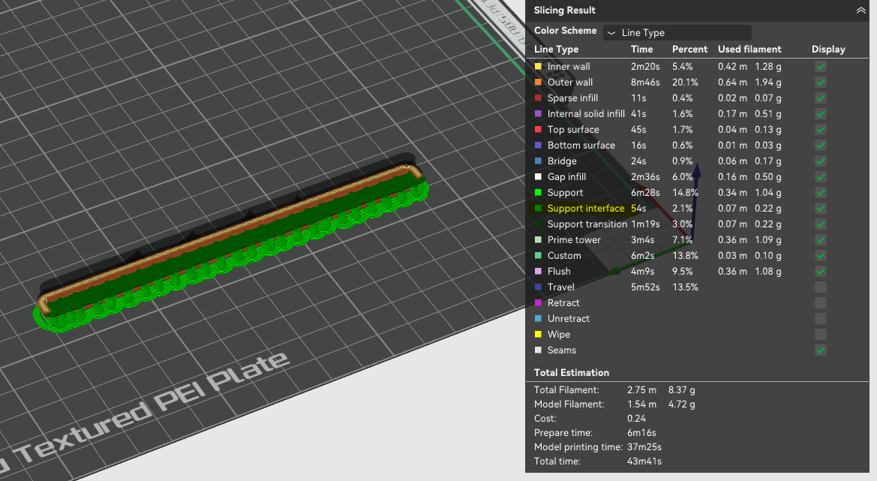Click the purple Internal solid infill icon
Viewport: 877px width, 481px height.
538,113
